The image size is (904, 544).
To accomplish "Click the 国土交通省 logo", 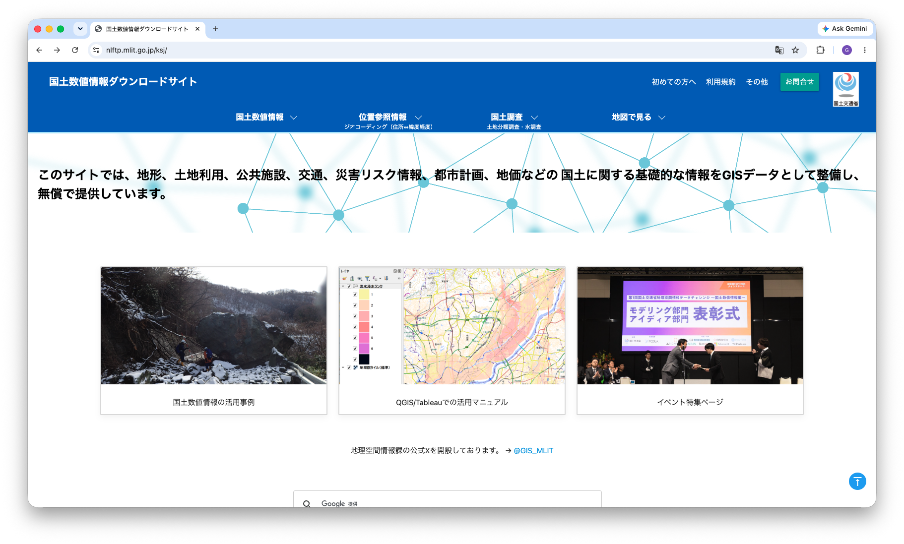I will pyautogui.click(x=846, y=89).
